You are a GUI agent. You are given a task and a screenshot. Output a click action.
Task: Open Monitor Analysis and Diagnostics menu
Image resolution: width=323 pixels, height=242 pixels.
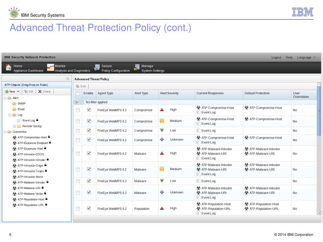click(x=68, y=68)
